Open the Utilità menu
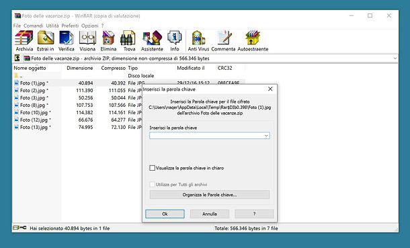410x248 pixels. coord(52,26)
